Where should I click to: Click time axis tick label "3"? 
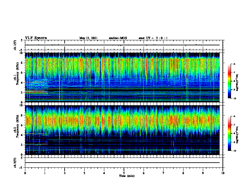coord(84,173)
